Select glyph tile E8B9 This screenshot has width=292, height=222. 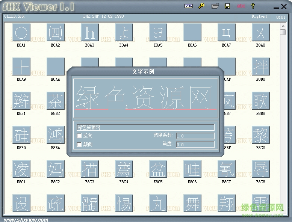click(21, 135)
